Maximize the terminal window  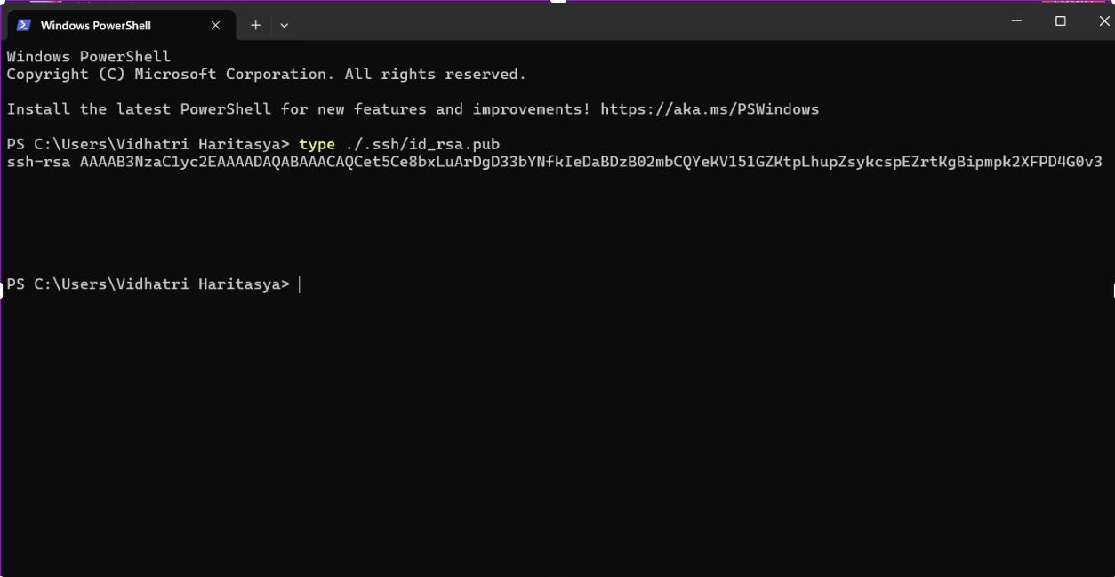[1060, 21]
